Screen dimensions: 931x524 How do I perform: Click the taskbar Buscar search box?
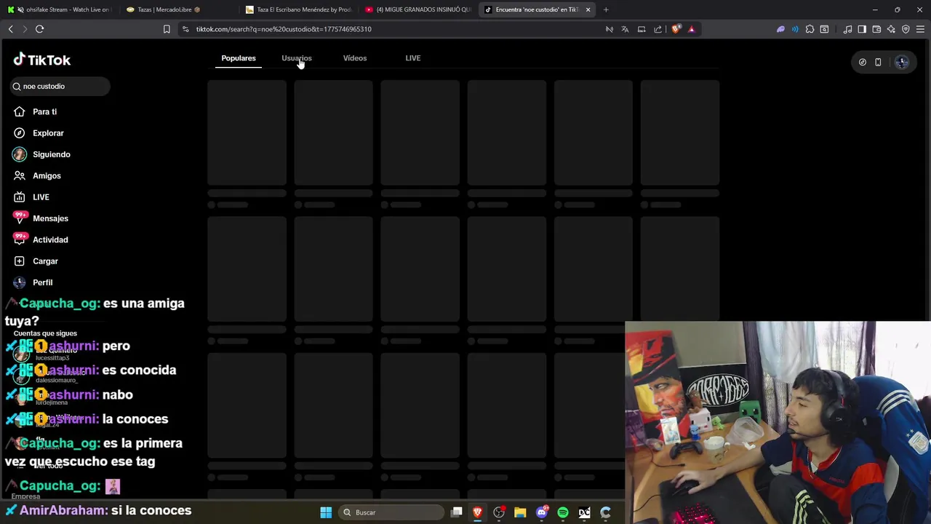391,512
